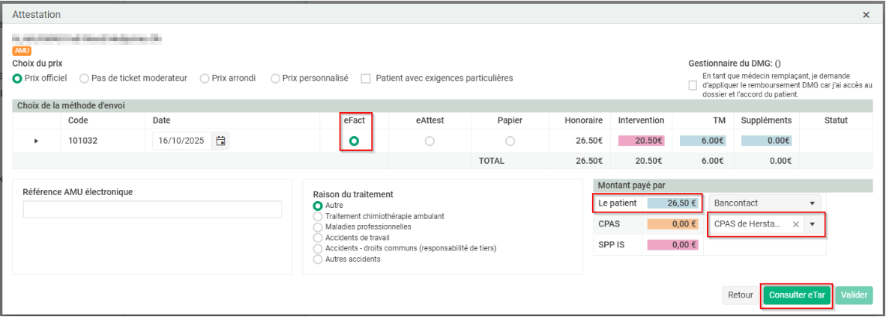Open the CPAS selection dropdown arrow

(812, 224)
